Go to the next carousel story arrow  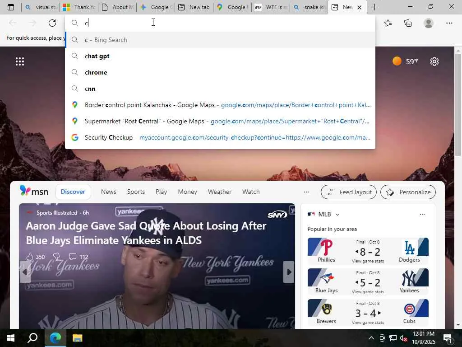pos(289,272)
